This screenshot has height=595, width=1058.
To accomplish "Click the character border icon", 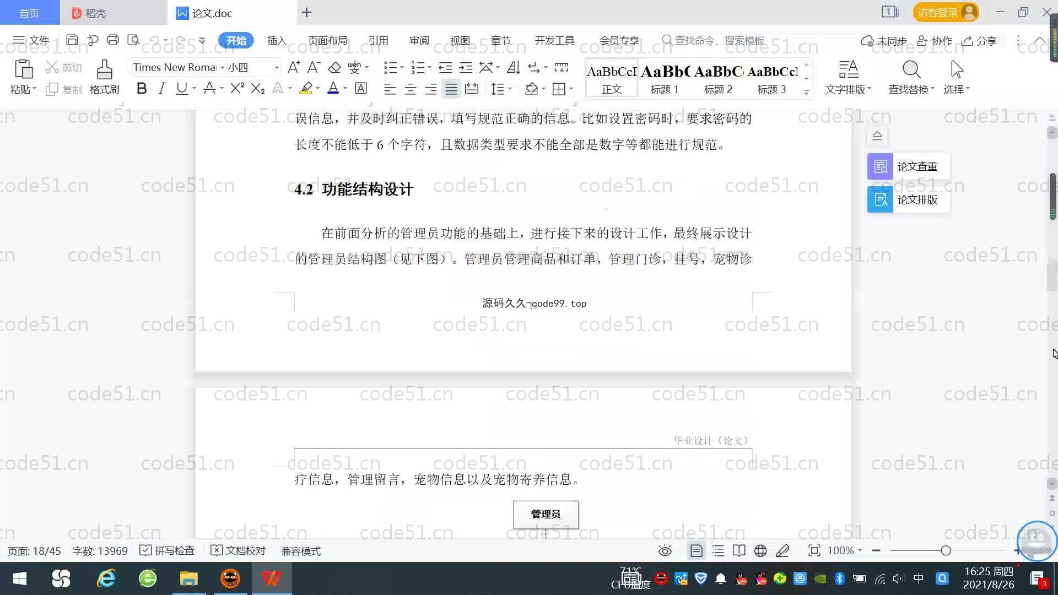I will pos(361,89).
